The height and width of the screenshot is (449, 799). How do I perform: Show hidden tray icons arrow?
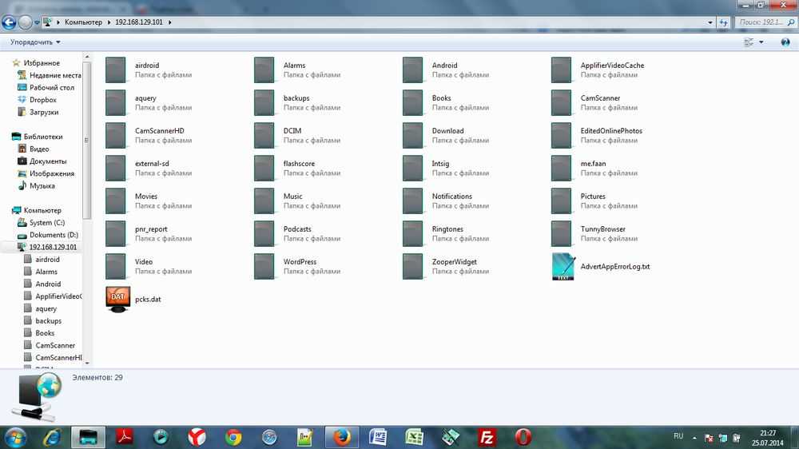694,438
